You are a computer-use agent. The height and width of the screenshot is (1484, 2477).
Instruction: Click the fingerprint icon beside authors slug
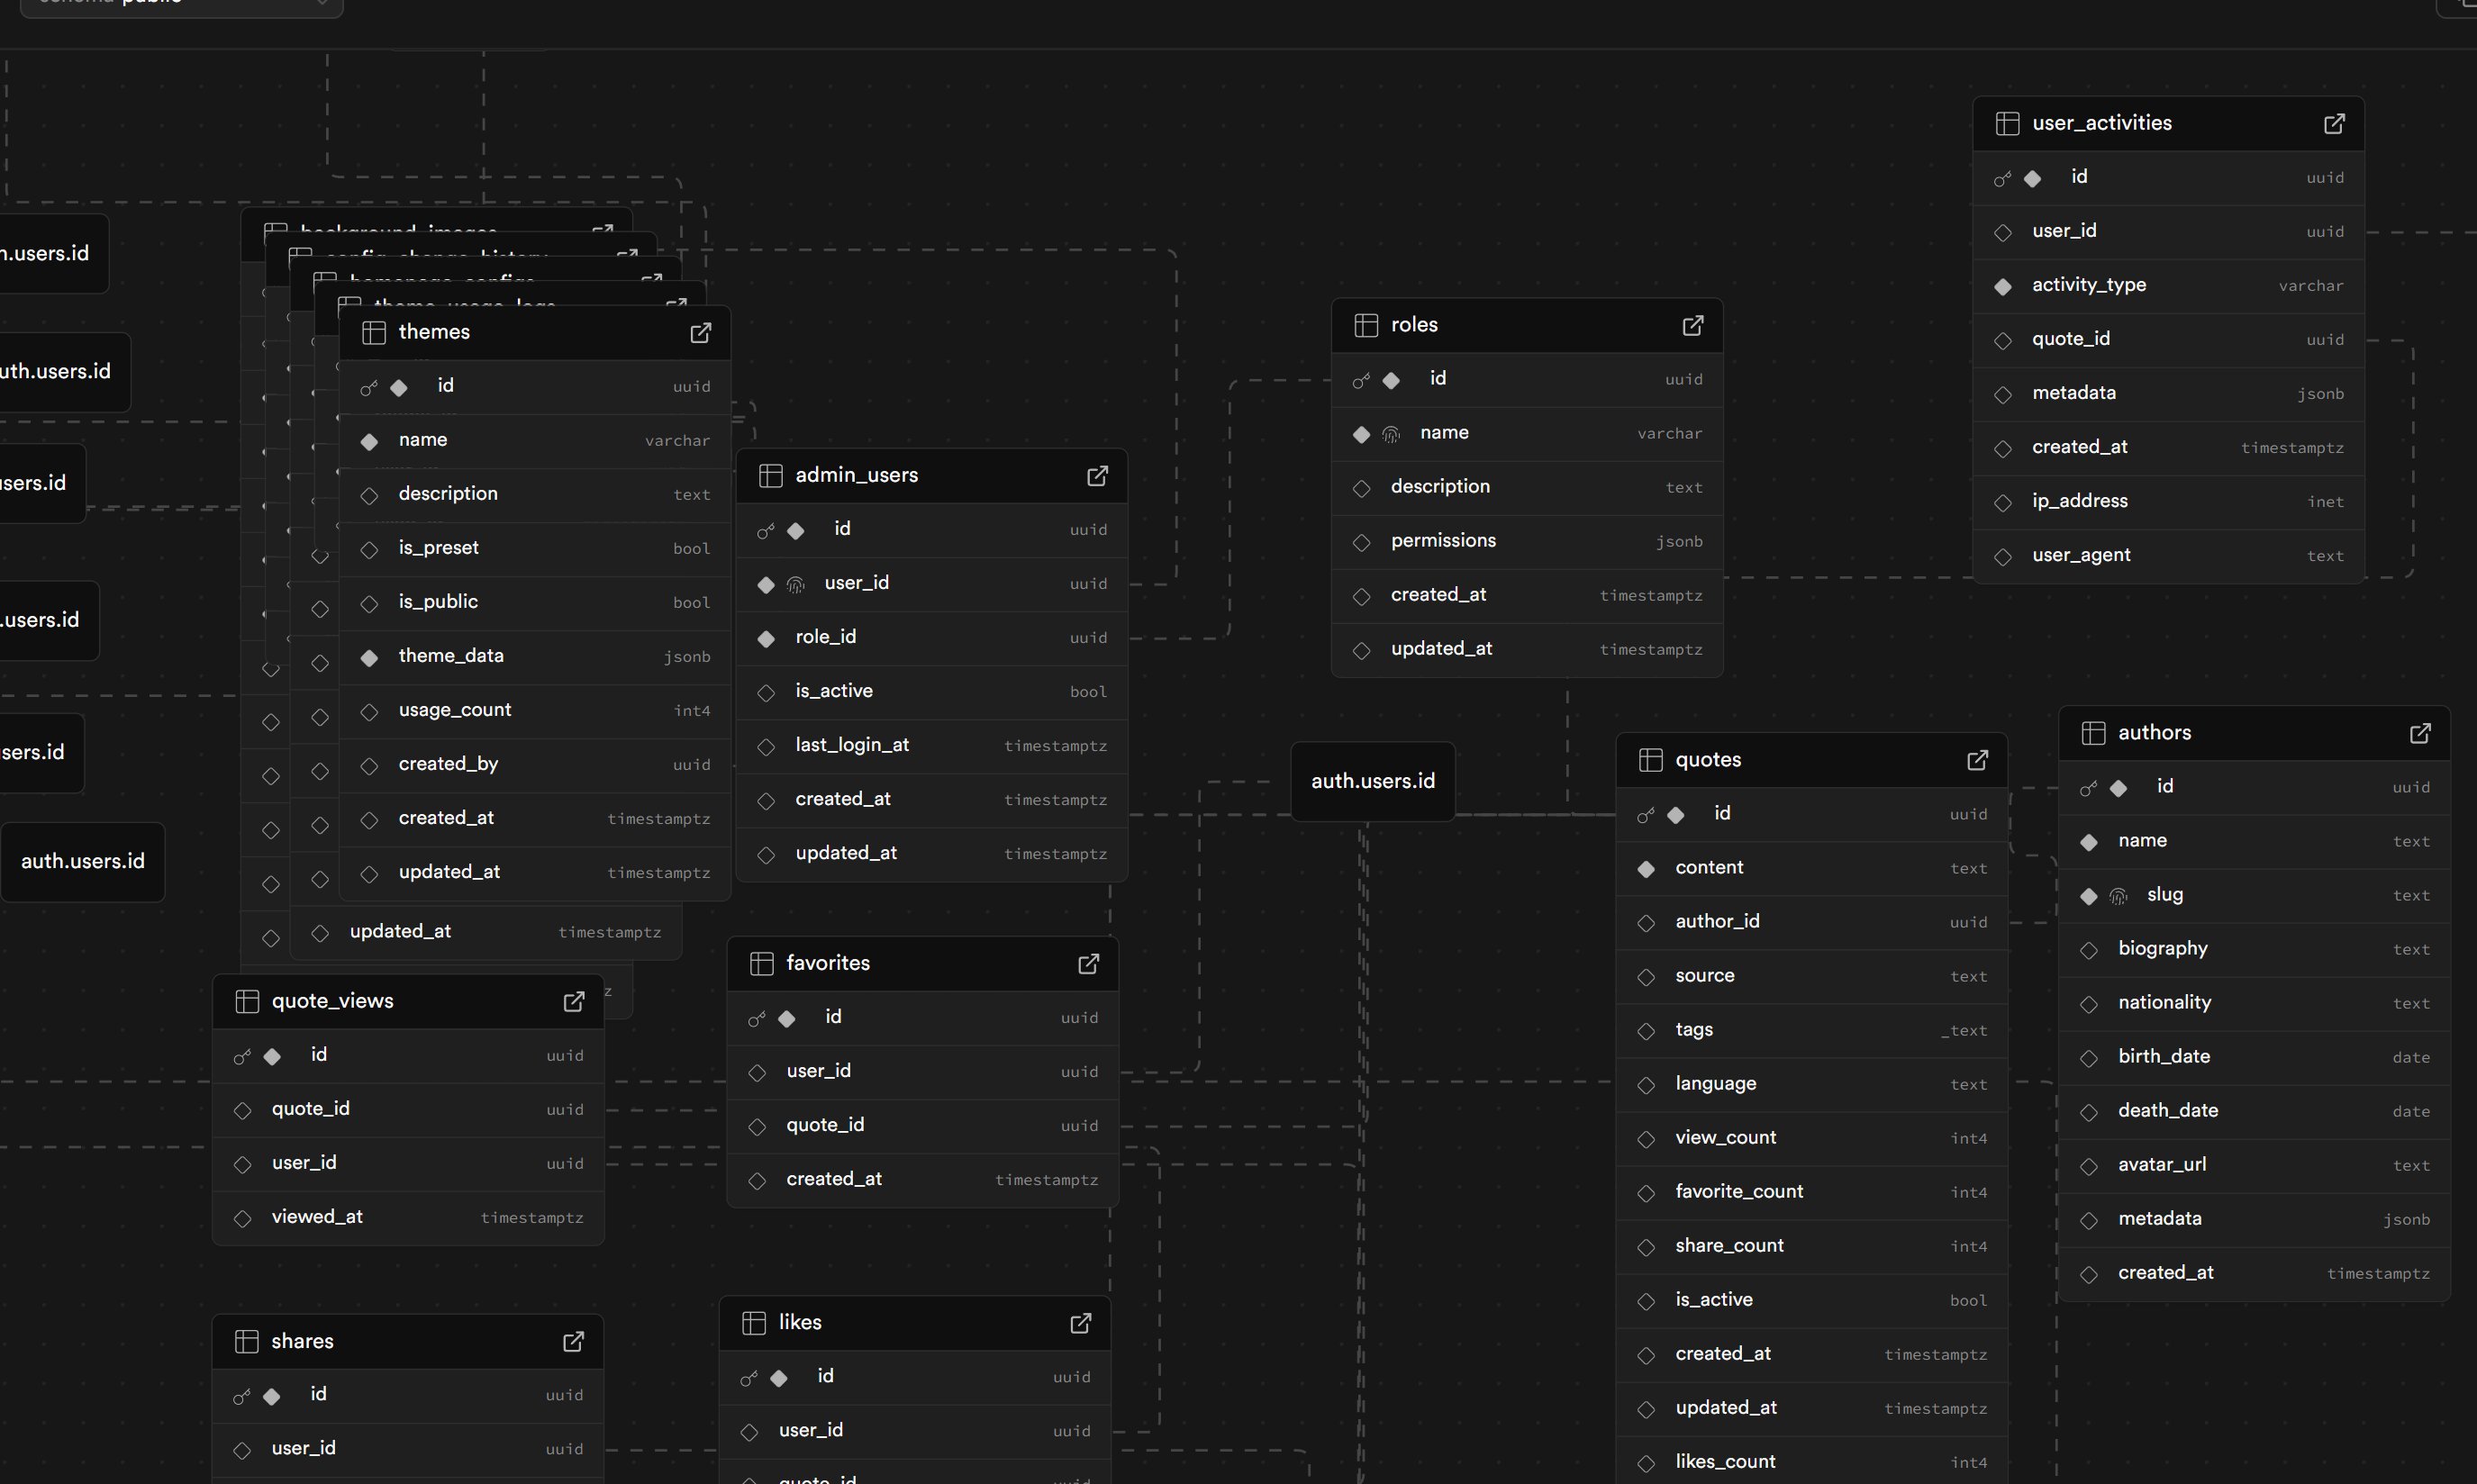pyautogui.click(x=2117, y=896)
